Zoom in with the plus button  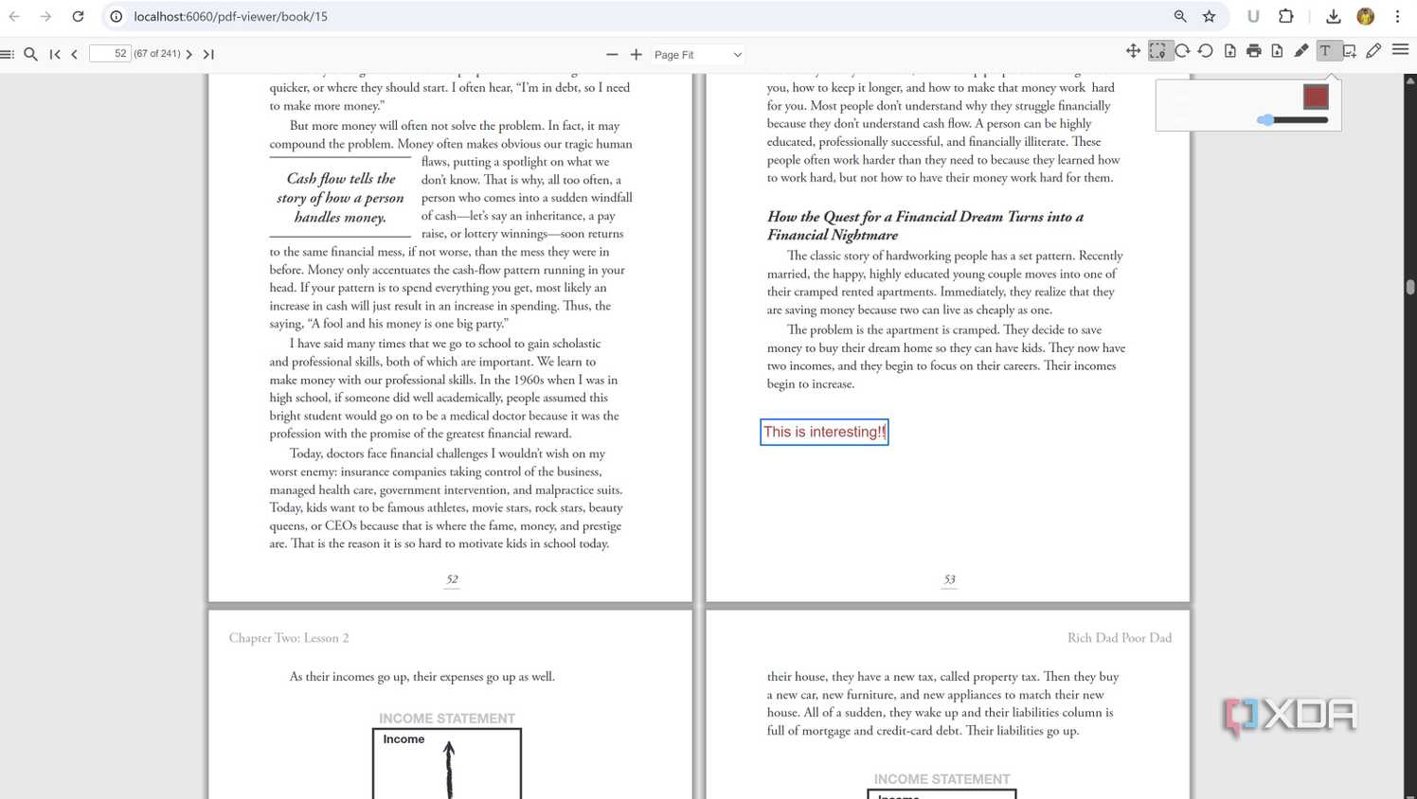(636, 54)
